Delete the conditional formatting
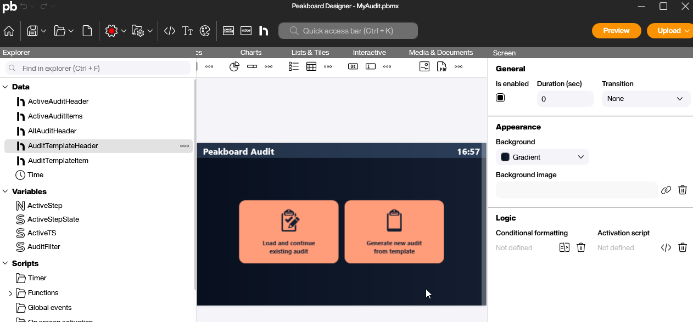693x322 pixels. 581,247
